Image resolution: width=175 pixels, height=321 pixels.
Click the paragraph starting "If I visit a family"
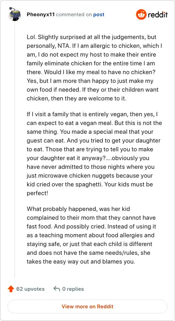tap(94, 153)
